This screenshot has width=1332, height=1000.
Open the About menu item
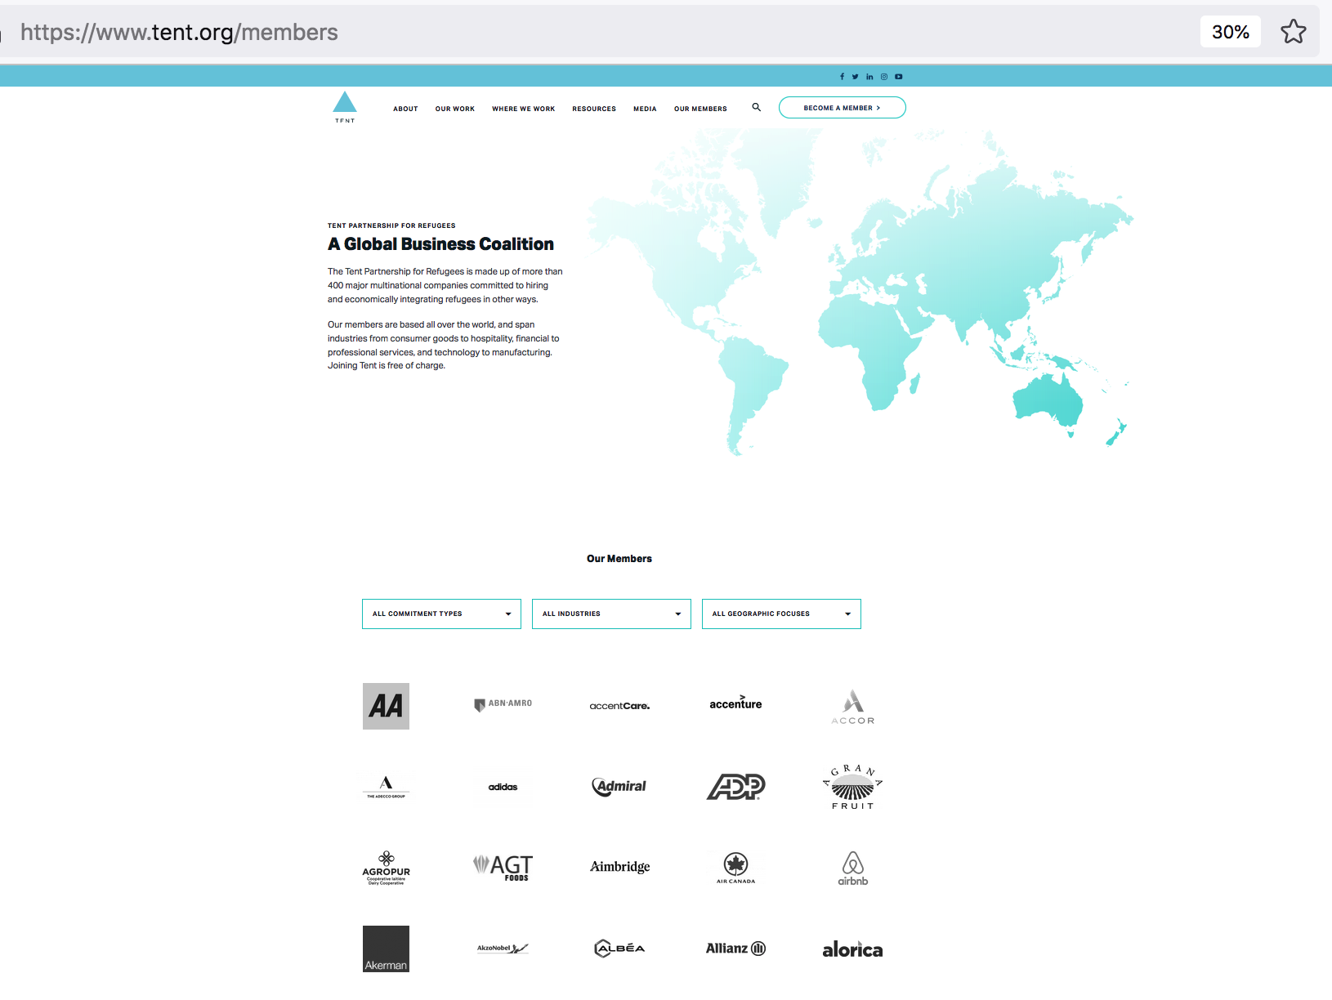pos(405,109)
